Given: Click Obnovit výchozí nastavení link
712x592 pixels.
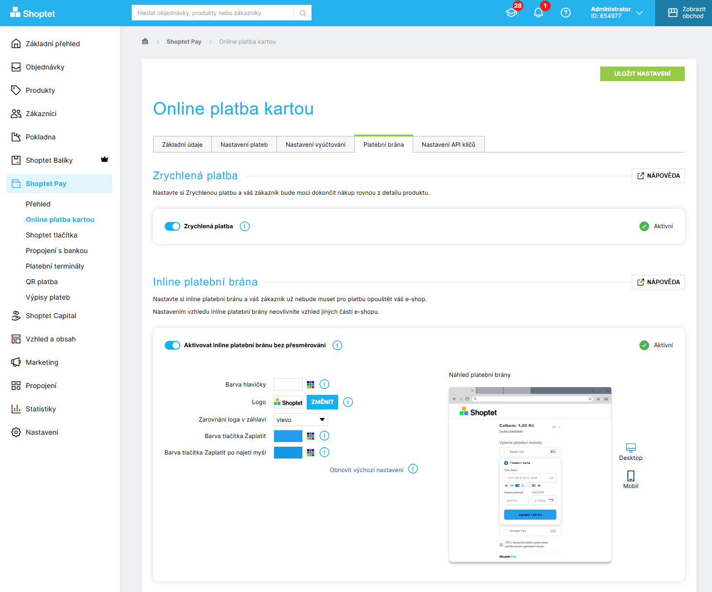Looking at the screenshot, I should click(x=366, y=470).
